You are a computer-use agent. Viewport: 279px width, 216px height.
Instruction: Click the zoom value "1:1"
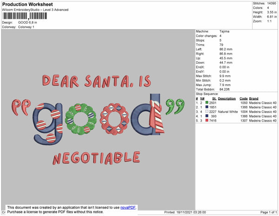(269, 21)
